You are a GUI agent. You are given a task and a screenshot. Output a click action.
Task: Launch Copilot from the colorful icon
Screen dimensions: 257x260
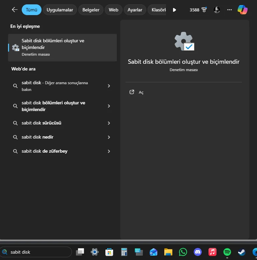(x=243, y=10)
